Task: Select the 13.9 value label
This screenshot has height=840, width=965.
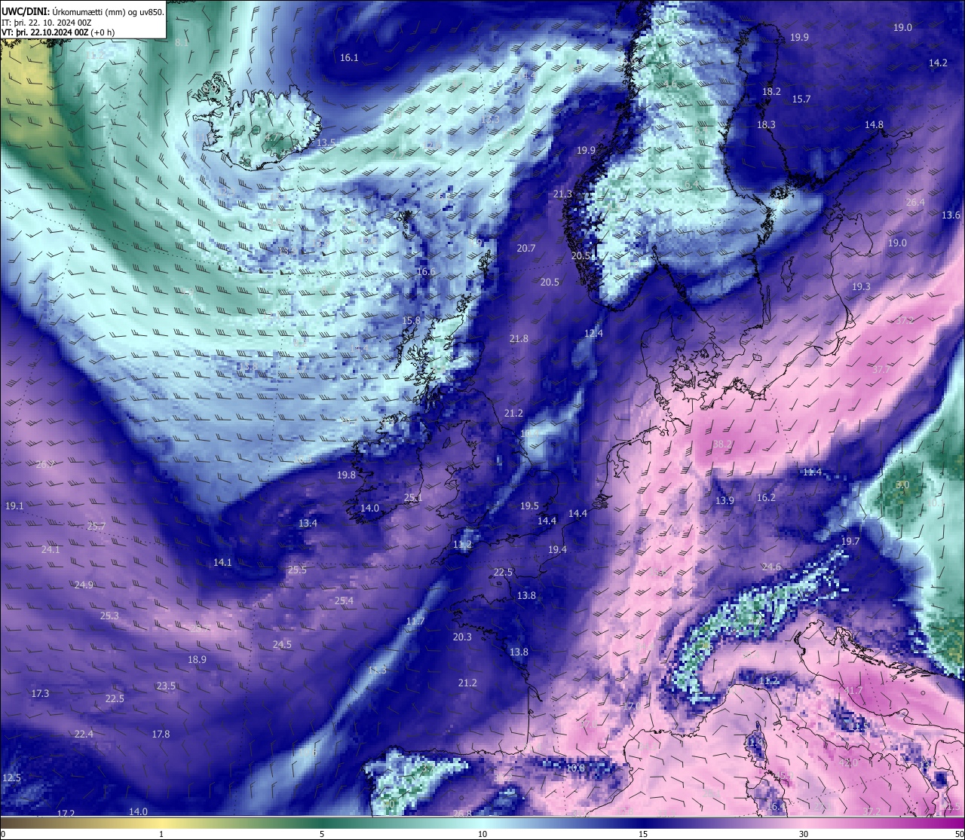Action: coord(725,501)
